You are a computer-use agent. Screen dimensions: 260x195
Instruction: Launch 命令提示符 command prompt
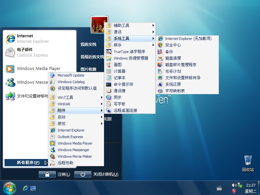130,84
